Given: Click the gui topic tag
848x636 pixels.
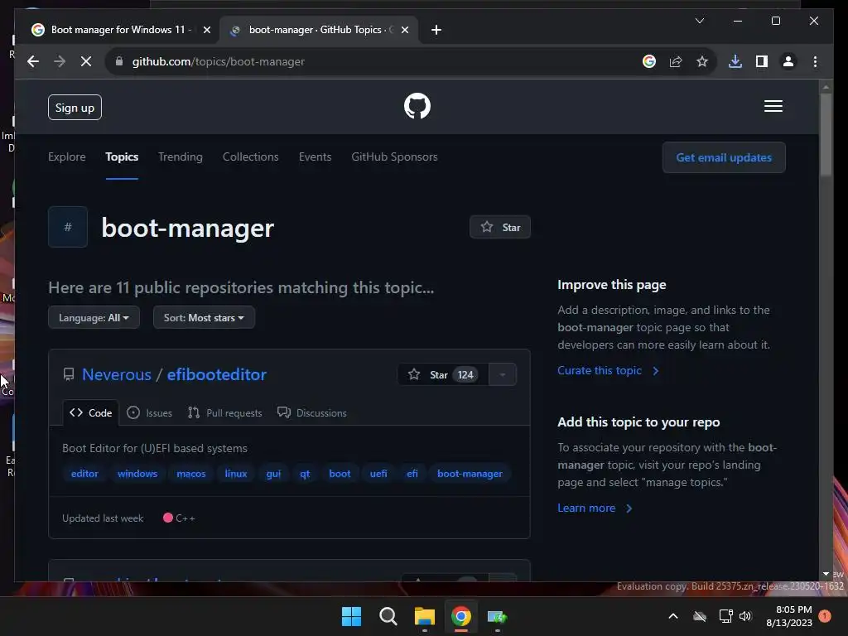Looking at the screenshot, I should (x=273, y=473).
